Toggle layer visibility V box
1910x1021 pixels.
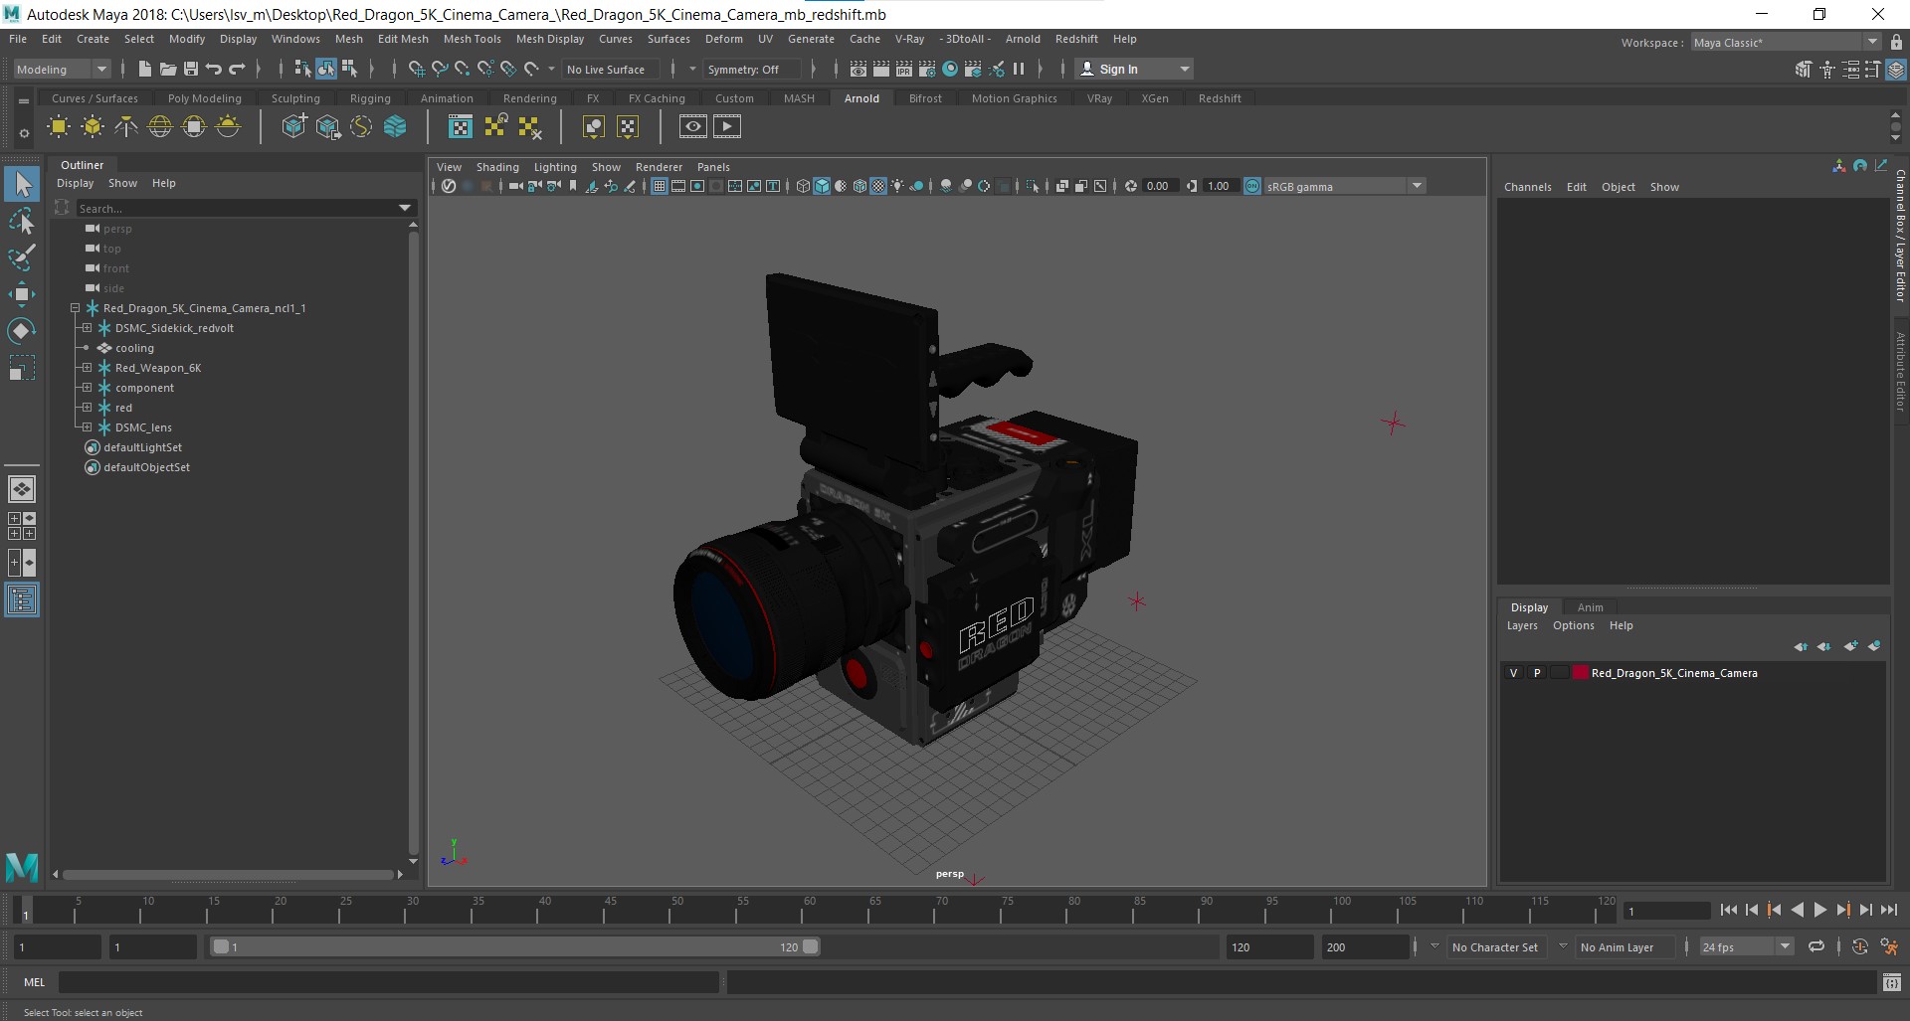tap(1513, 673)
